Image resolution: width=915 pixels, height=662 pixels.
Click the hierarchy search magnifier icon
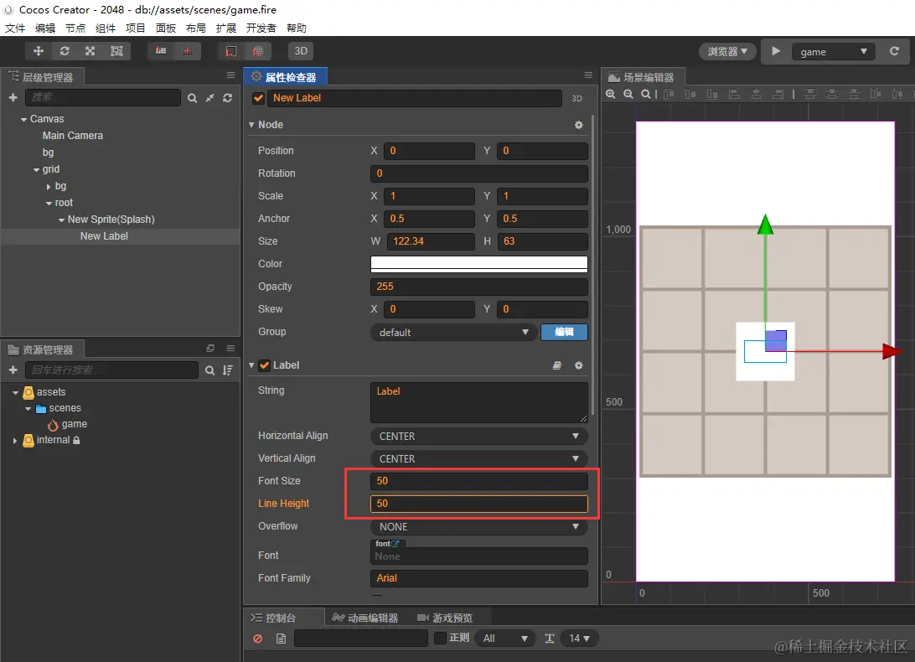[x=192, y=98]
